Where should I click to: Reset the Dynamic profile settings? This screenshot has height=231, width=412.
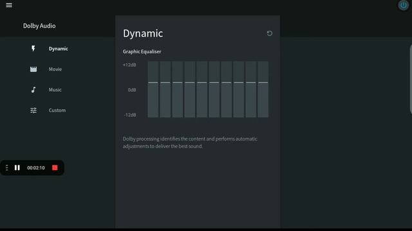269,33
